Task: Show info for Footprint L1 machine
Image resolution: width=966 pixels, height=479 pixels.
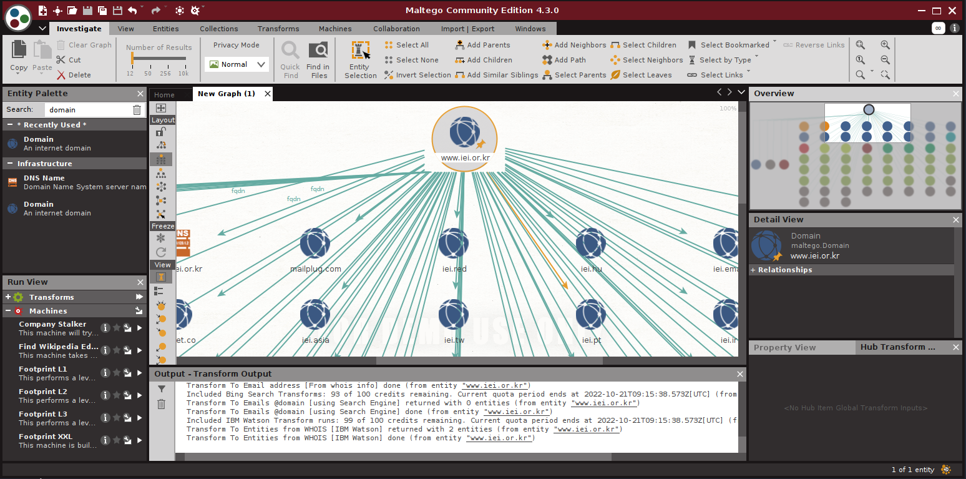Action: (x=105, y=373)
